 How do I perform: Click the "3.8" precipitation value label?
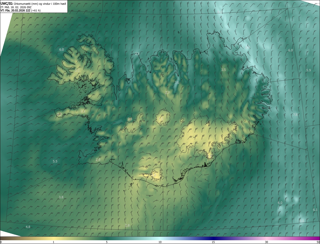pyautogui.click(x=61, y=197)
